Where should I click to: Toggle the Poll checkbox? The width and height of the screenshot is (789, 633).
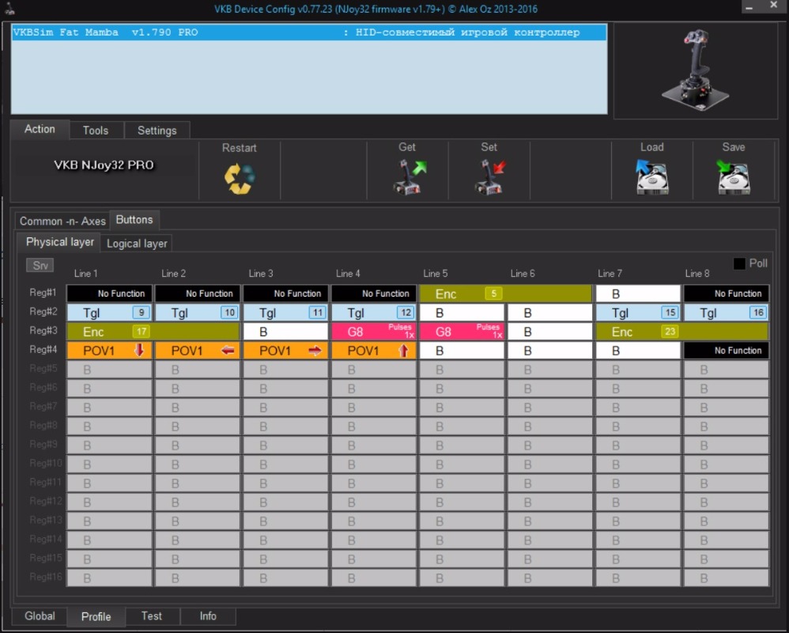click(x=739, y=263)
